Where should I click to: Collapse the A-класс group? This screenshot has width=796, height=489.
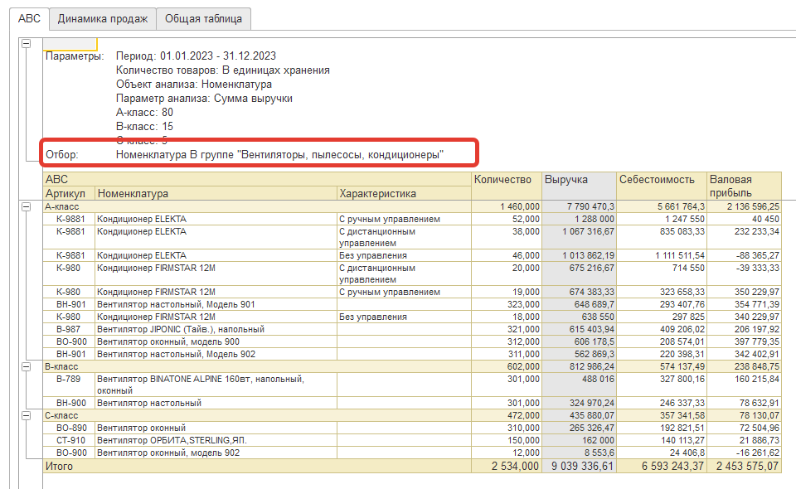pyautogui.click(x=27, y=207)
